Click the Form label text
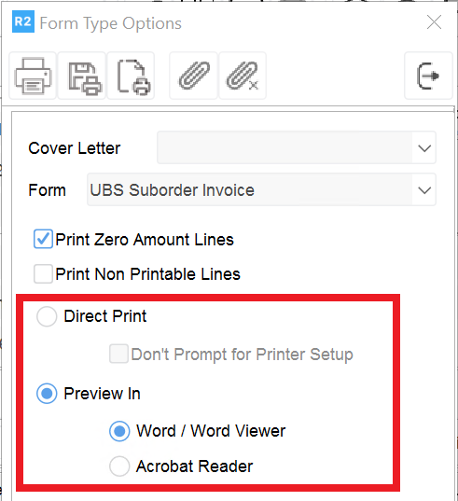The height and width of the screenshot is (501, 458). [47, 190]
